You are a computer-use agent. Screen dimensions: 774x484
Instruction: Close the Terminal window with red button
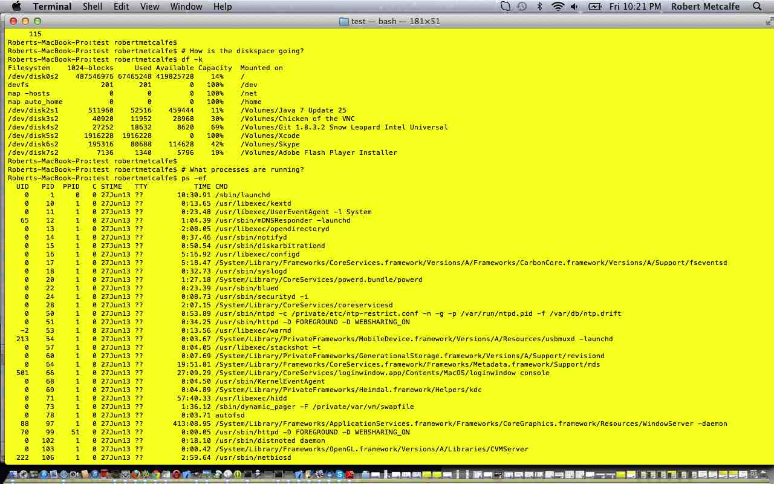(12, 21)
